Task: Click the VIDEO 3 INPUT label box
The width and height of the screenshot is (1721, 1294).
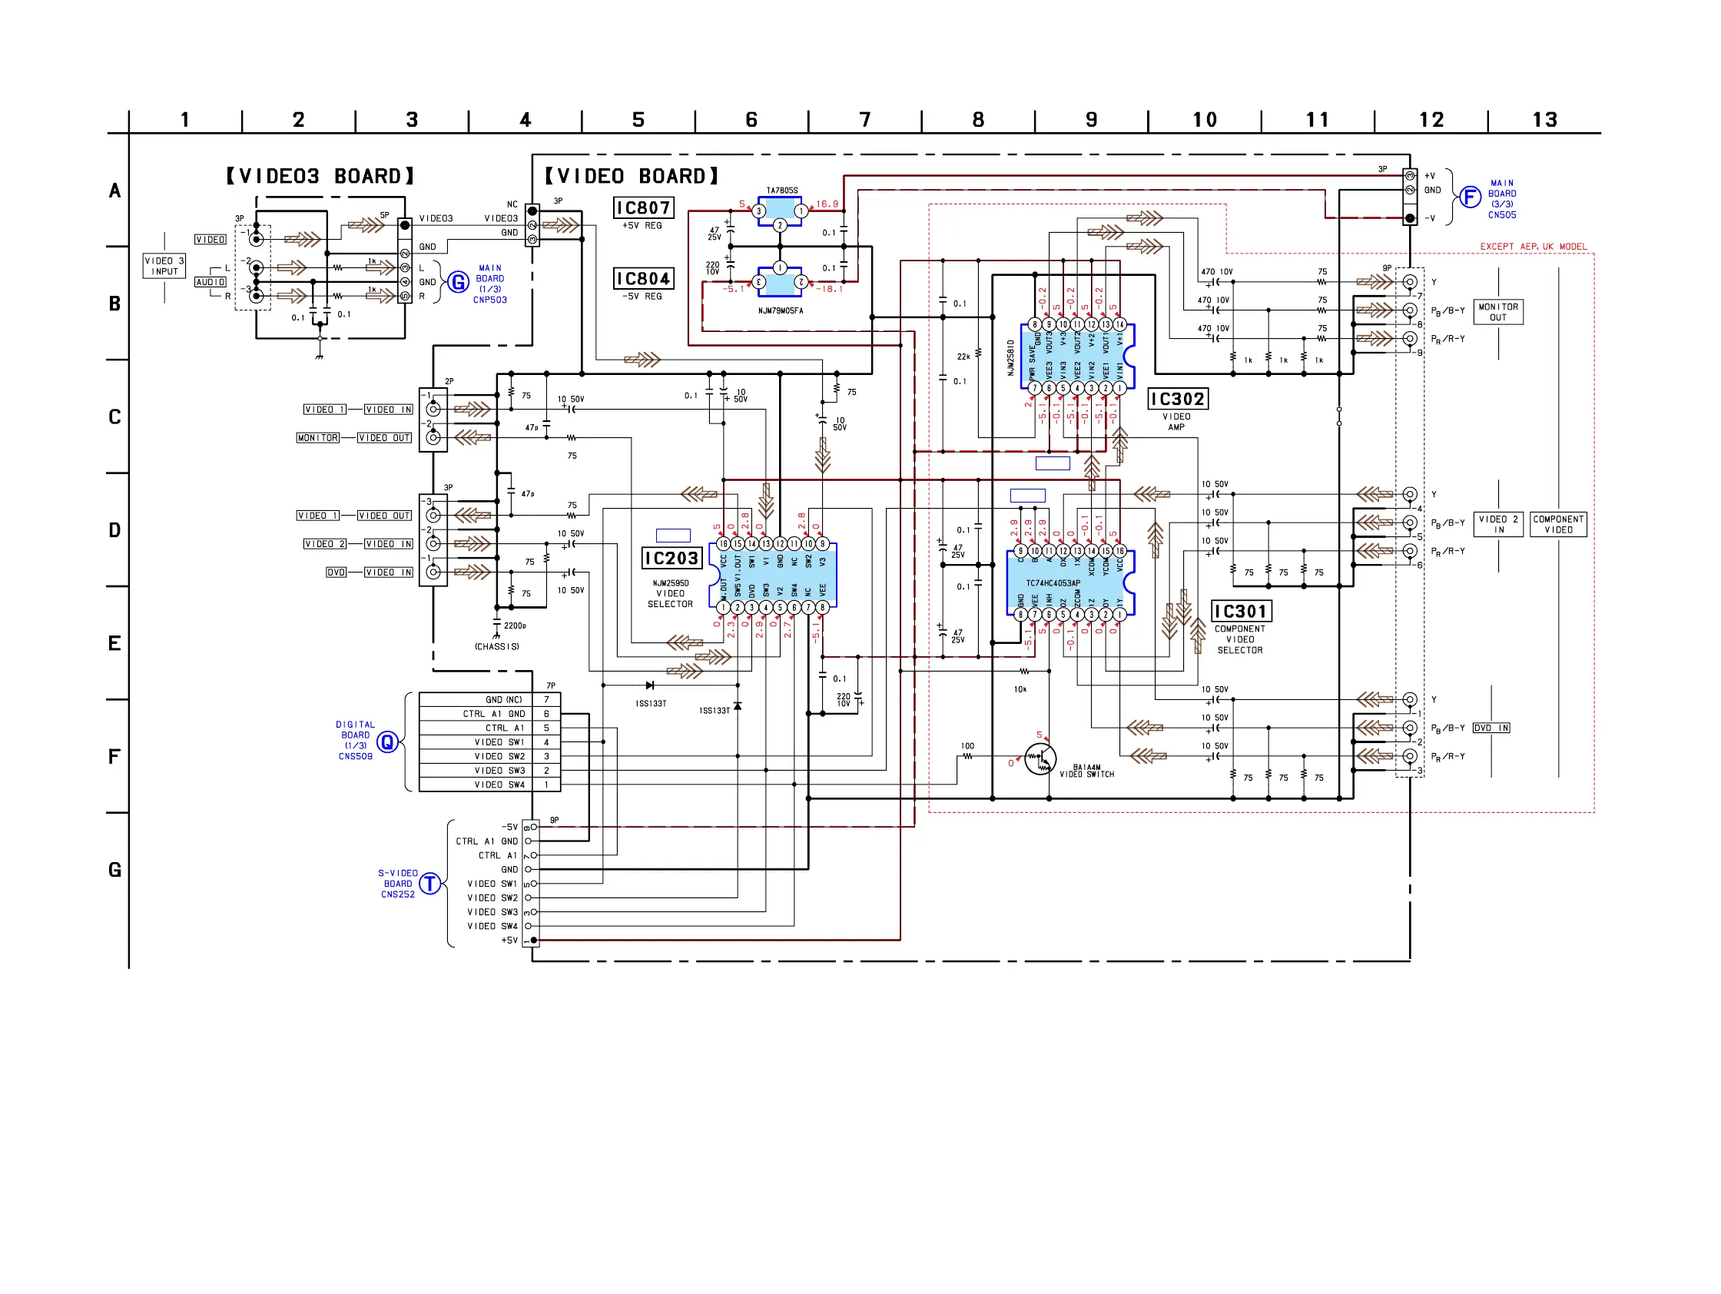Action: [x=164, y=266]
